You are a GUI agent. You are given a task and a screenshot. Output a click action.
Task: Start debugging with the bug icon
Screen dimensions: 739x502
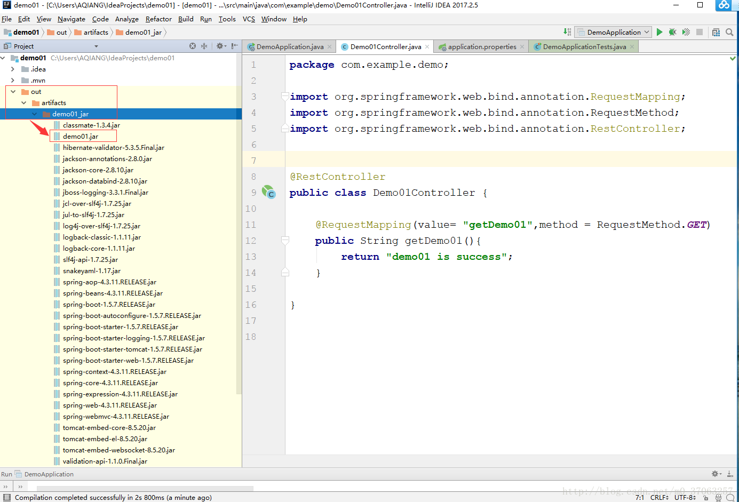coord(672,32)
